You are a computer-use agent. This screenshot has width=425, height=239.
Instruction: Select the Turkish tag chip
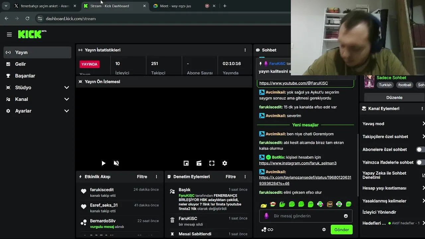pos(385,85)
